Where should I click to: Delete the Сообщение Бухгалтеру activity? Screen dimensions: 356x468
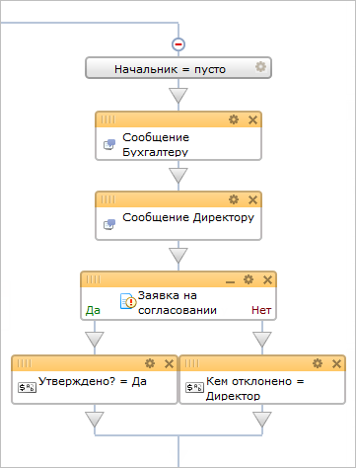tap(252, 119)
